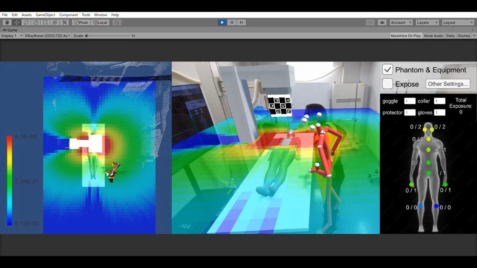Toggle Gizmos in Game view
The image size is (477, 268).
pyautogui.click(x=464, y=36)
